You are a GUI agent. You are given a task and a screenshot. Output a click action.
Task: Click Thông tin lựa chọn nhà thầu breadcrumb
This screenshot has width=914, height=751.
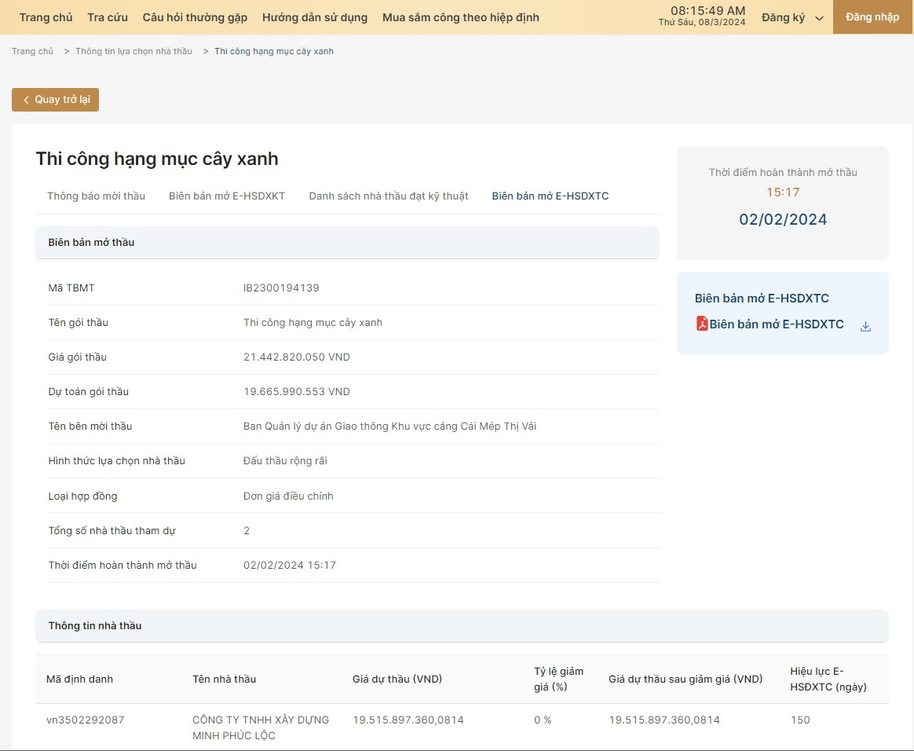click(x=133, y=51)
